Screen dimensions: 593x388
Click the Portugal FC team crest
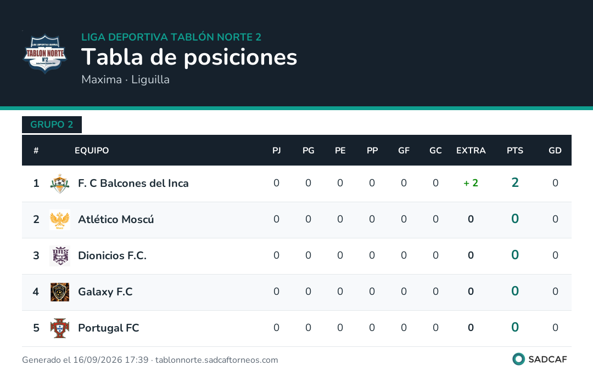(x=60, y=328)
